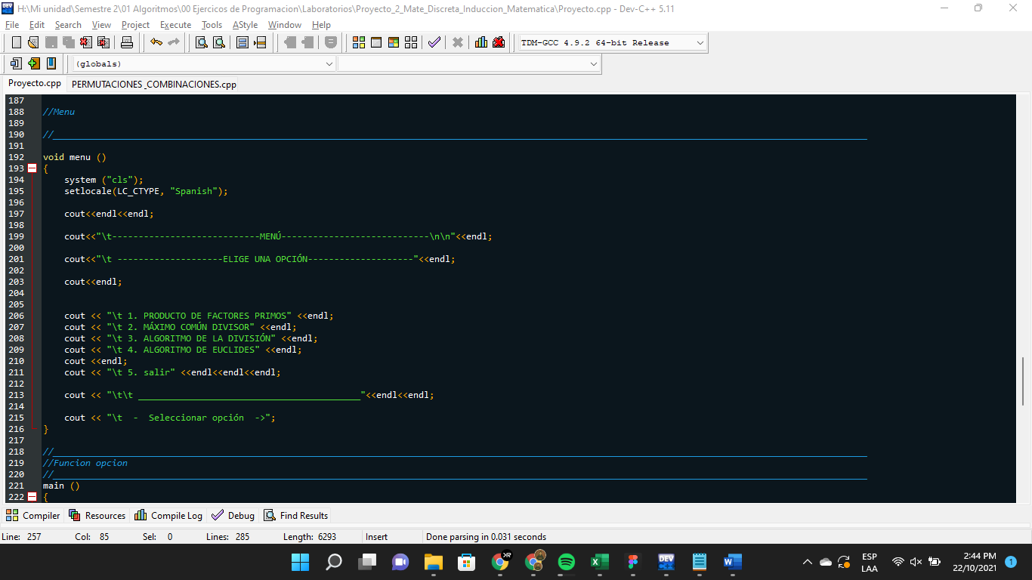Click the Resources button in the bottom panel
The width and height of the screenshot is (1032, 580).
(97, 515)
